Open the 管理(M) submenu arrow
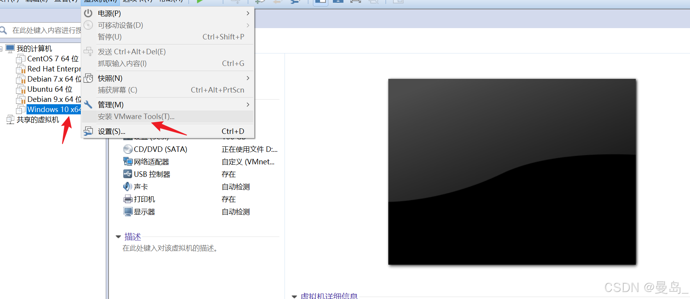Viewport: 690px width, 299px height. 248,105
